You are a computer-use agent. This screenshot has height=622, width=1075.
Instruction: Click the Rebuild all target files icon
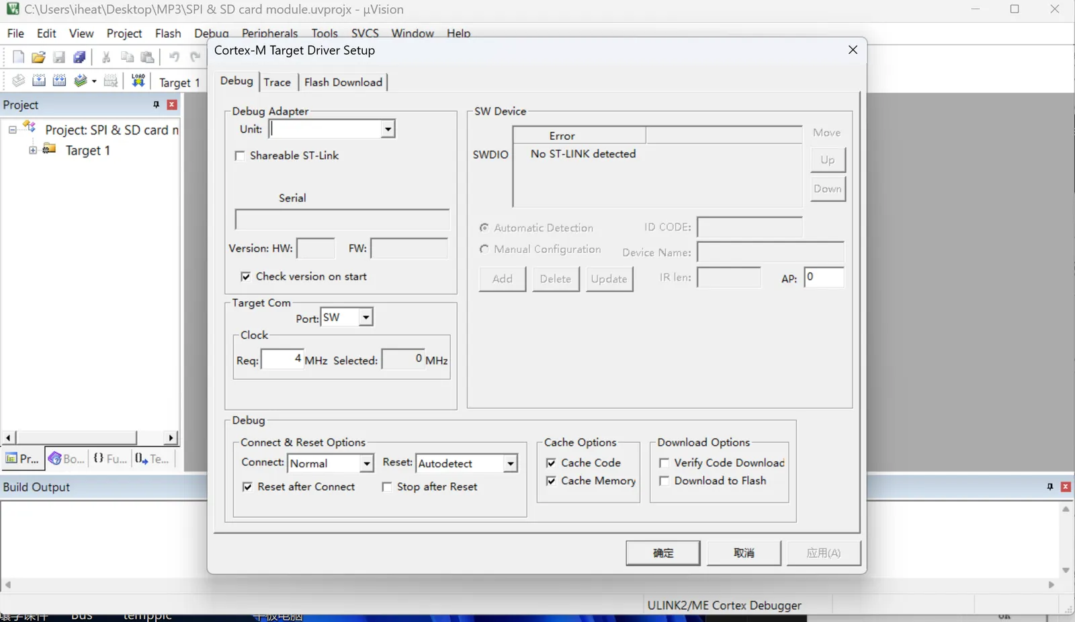tap(59, 81)
